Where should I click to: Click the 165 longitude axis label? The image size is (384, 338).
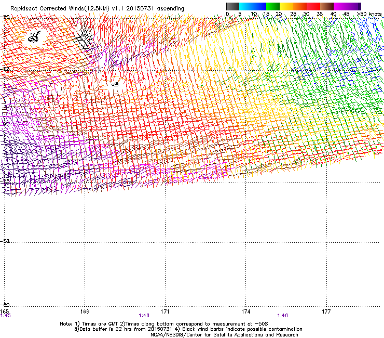point(4,311)
